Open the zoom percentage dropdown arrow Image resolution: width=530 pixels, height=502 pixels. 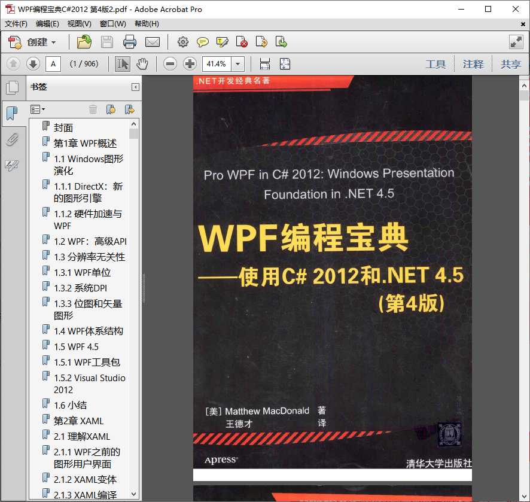click(238, 63)
